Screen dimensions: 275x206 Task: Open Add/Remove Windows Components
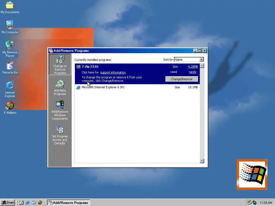pyautogui.click(x=60, y=110)
